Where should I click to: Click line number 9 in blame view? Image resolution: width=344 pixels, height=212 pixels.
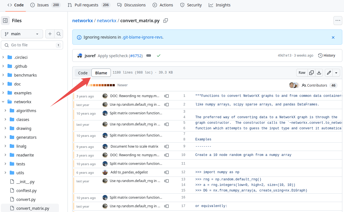coord(184,147)
